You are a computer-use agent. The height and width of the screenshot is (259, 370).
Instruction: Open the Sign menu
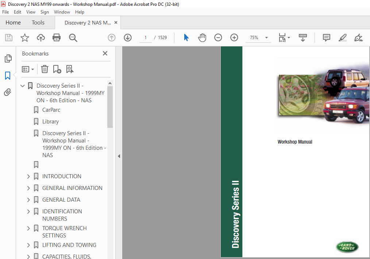click(x=45, y=12)
